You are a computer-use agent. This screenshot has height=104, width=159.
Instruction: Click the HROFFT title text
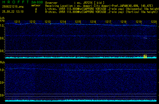click(16, 2)
